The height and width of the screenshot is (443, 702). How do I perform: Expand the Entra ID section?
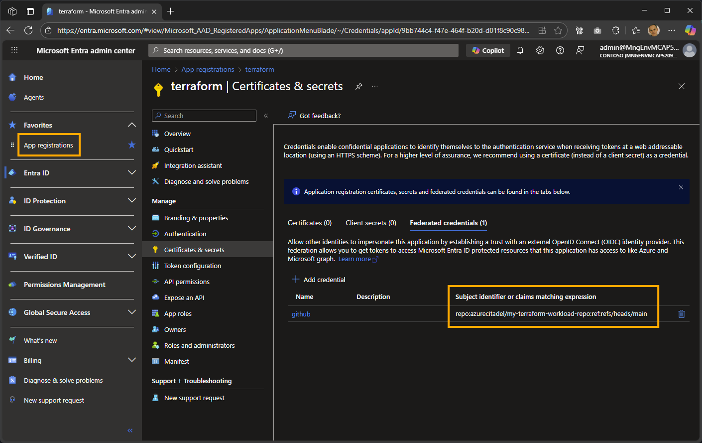[x=131, y=173]
